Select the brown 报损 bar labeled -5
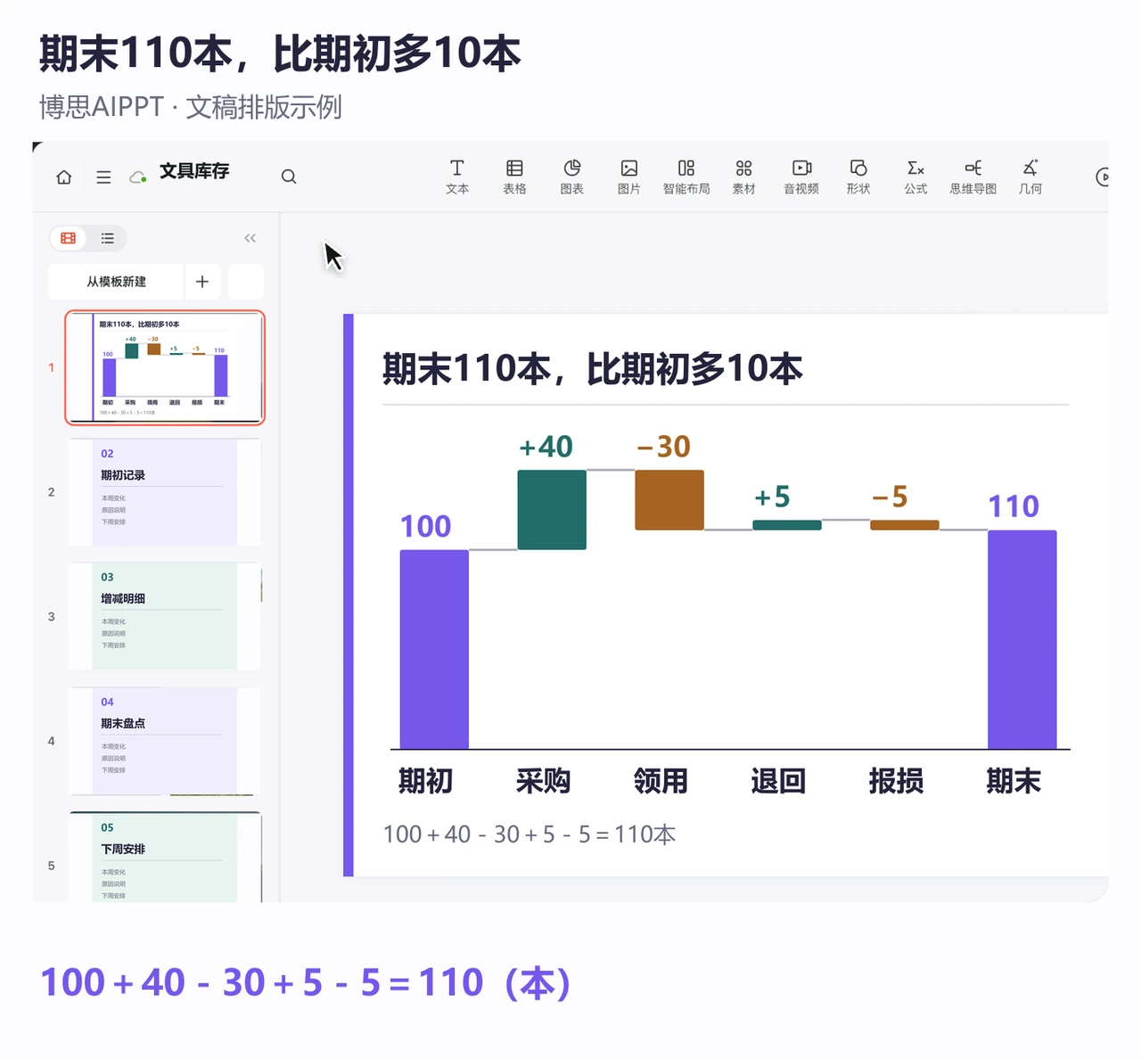Image resolution: width=1141 pixels, height=1060 pixels. tap(905, 525)
